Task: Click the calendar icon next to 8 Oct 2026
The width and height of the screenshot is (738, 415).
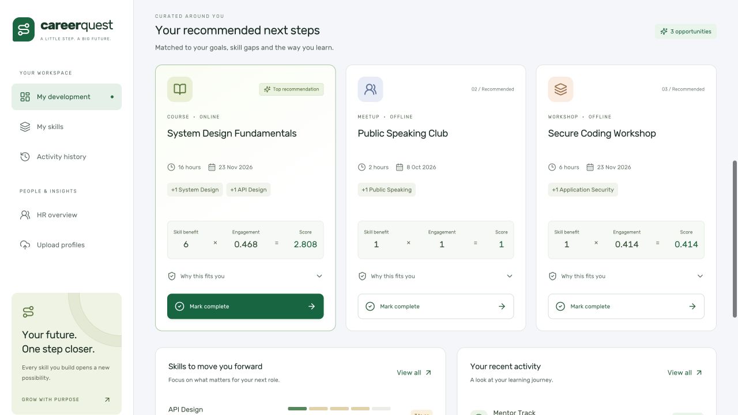Action: [x=400, y=167]
